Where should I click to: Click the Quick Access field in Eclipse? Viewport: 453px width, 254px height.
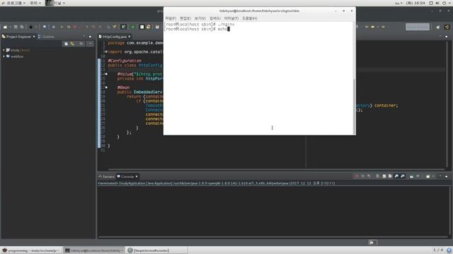[x=418, y=27]
